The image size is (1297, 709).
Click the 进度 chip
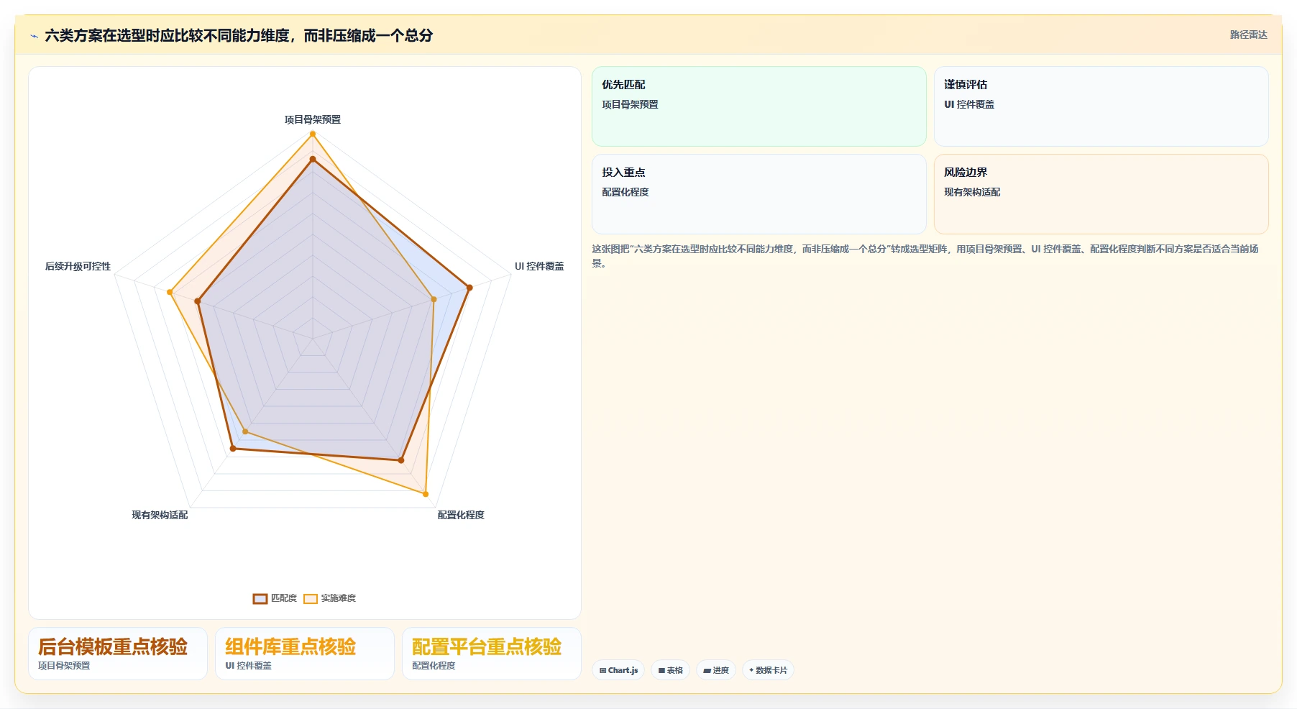click(x=716, y=670)
